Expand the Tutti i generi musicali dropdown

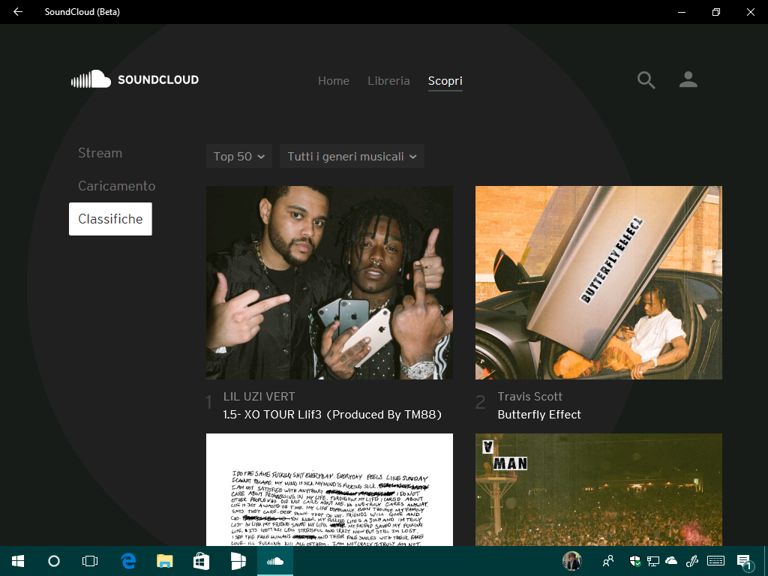pyautogui.click(x=352, y=156)
